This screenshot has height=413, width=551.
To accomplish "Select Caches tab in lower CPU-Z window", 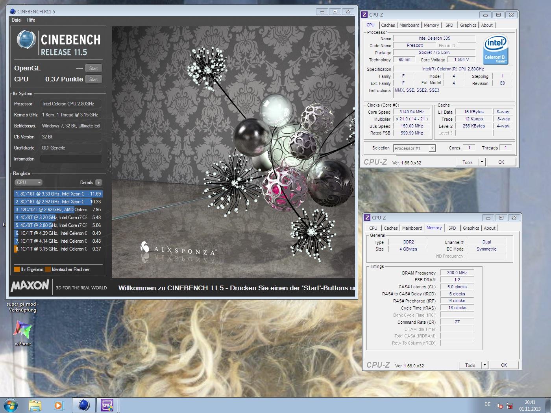I will [390, 228].
